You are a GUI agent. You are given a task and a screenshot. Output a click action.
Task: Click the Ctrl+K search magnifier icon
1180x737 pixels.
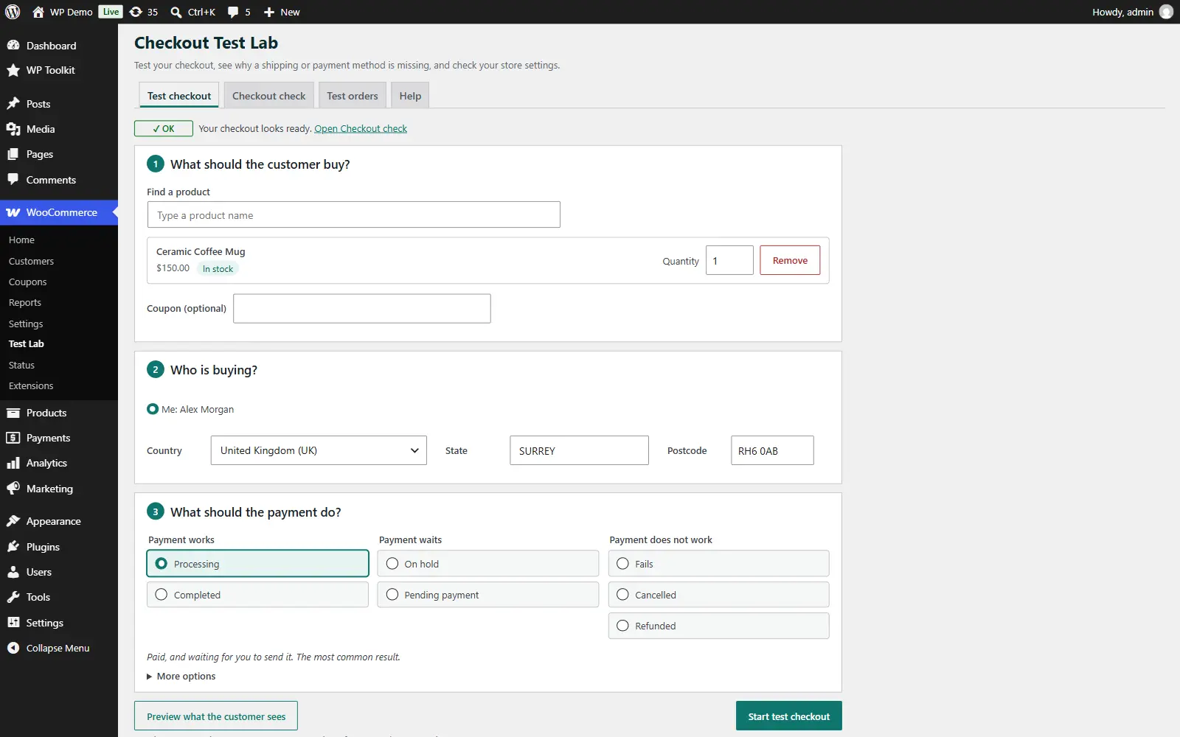coord(176,12)
